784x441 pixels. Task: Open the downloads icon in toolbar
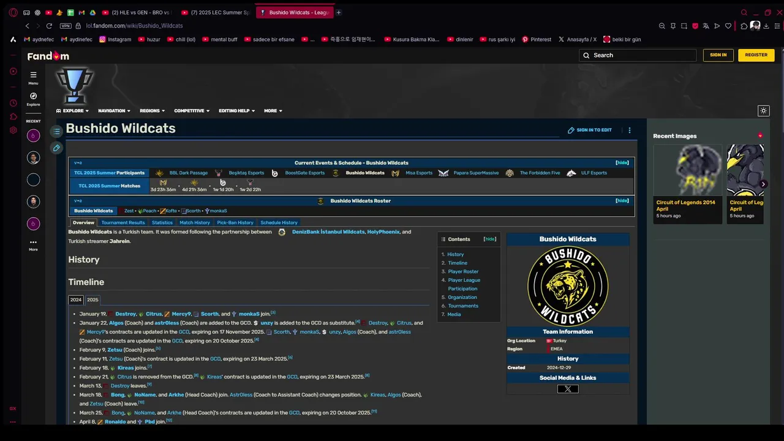[766, 26]
